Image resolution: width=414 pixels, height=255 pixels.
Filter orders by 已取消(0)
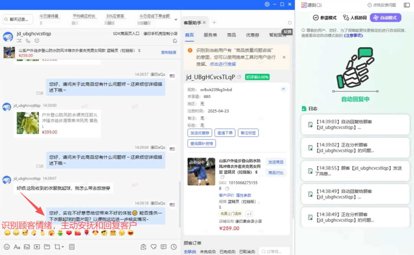click(x=247, y=252)
